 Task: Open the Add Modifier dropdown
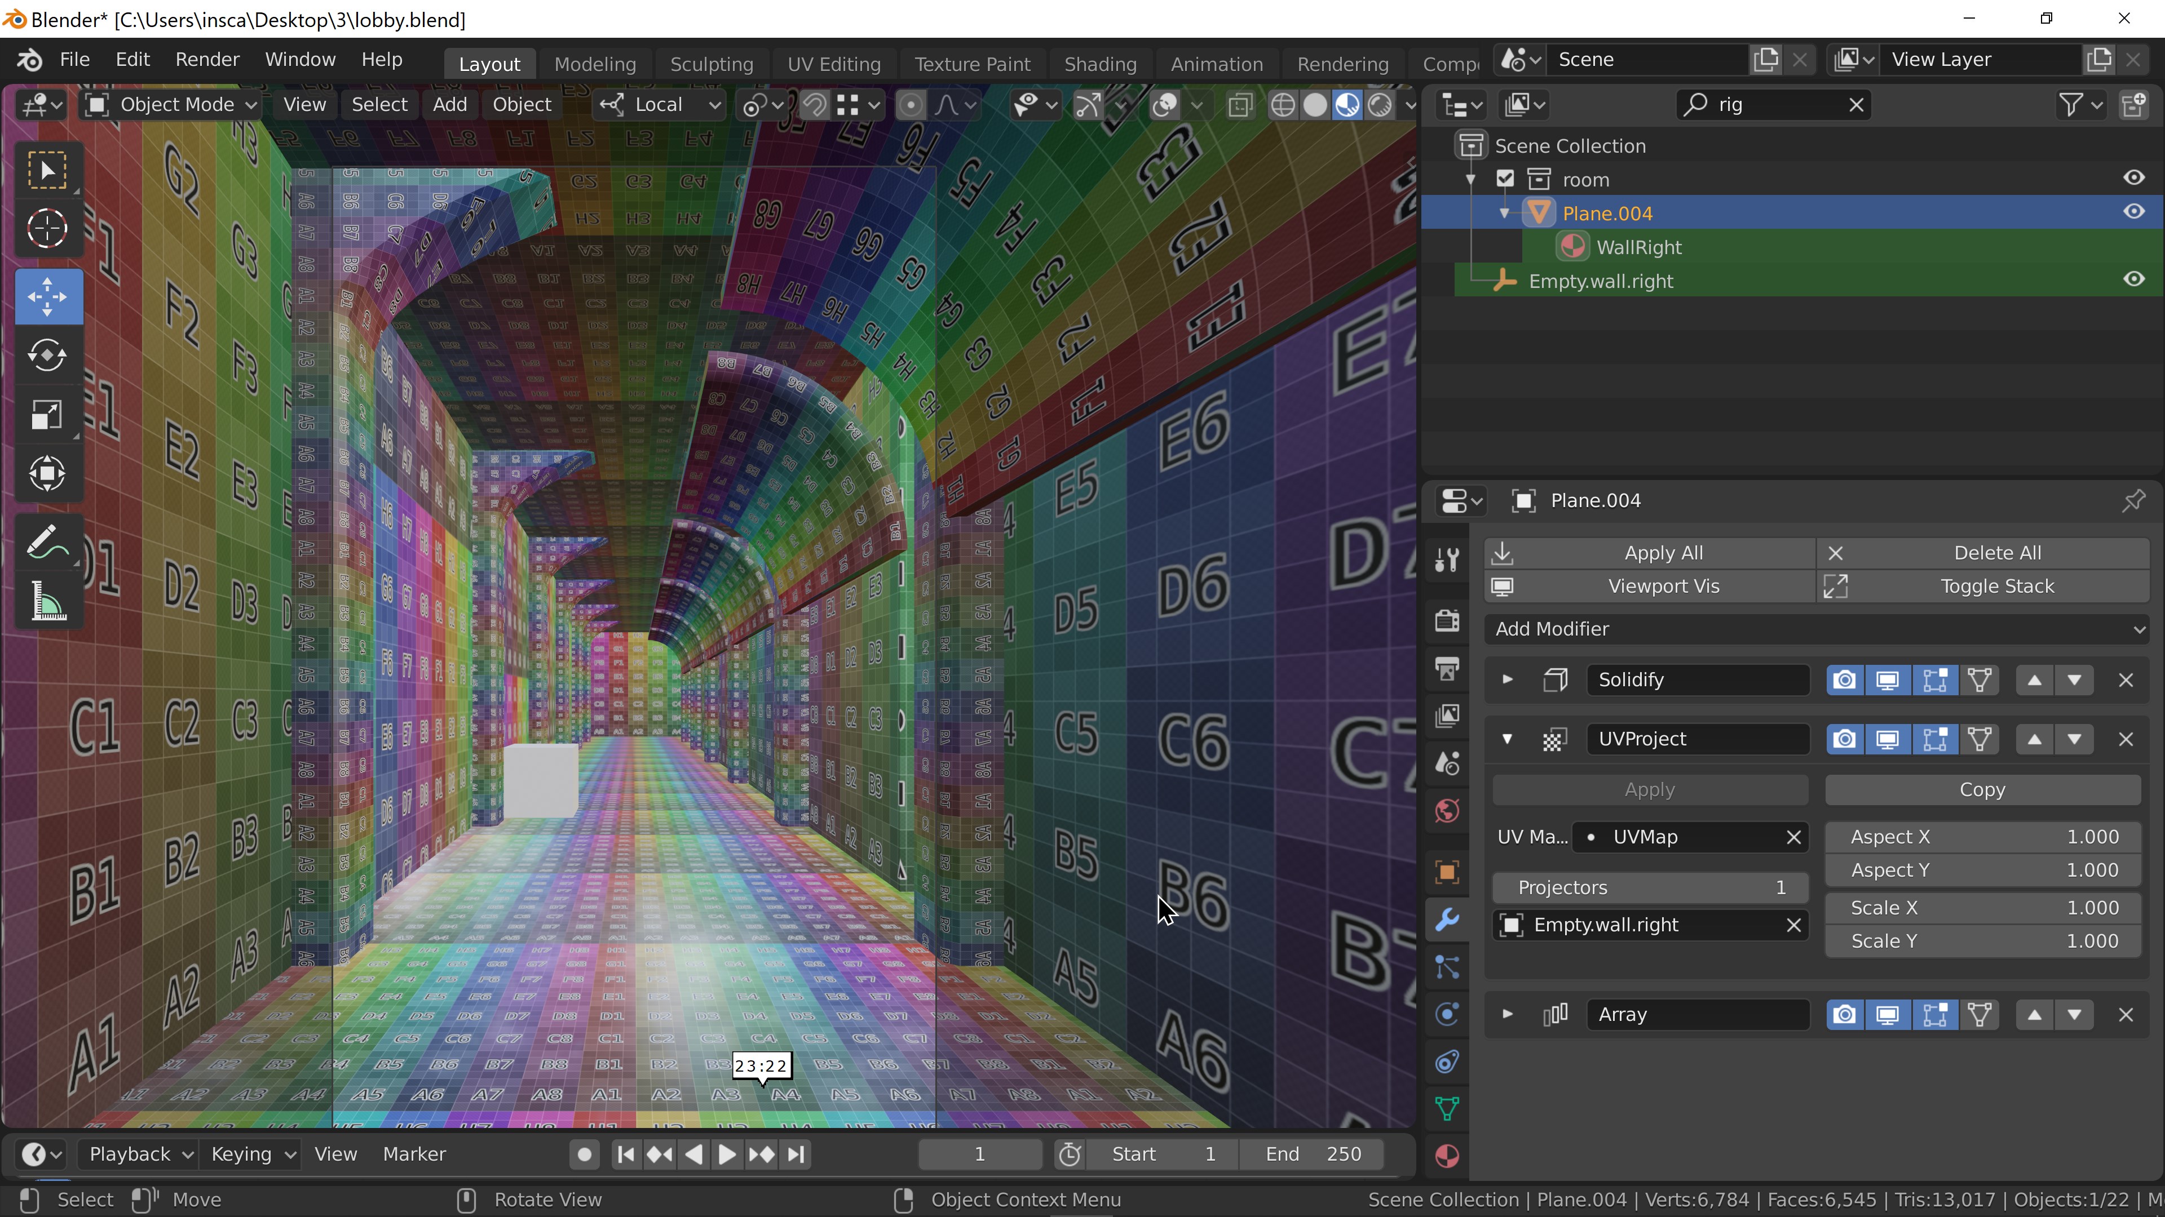(1815, 629)
